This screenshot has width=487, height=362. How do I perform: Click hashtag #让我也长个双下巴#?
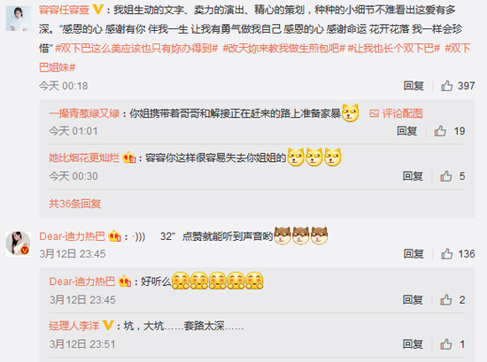click(394, 49)
